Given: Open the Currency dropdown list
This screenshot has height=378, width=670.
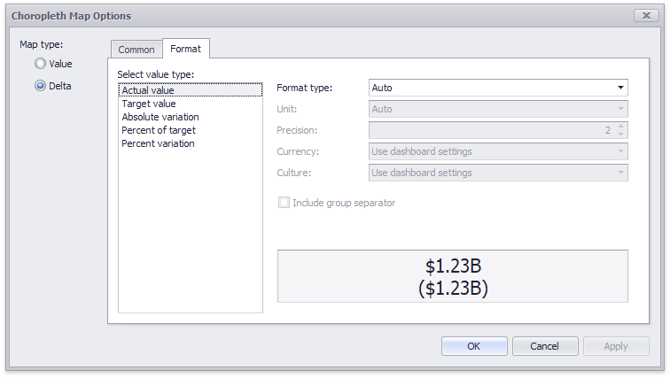Looking at the screenshot, I should coord(619,151).
